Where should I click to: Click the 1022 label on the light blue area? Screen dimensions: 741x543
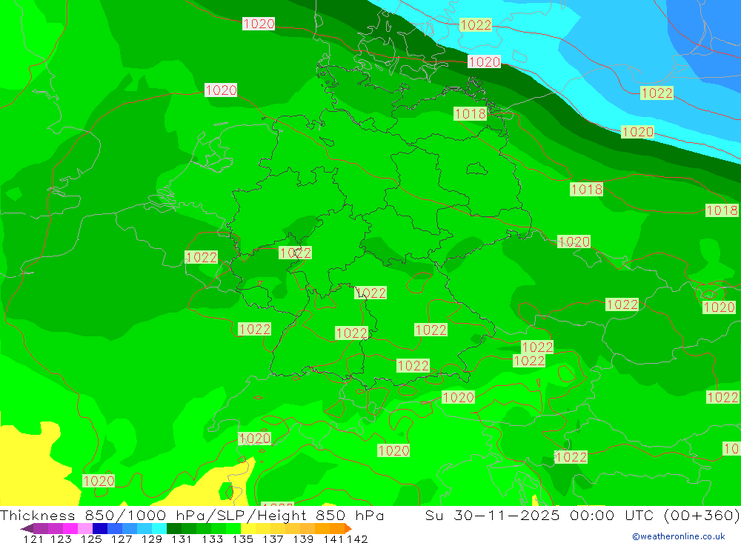click(x=657, y=93)
